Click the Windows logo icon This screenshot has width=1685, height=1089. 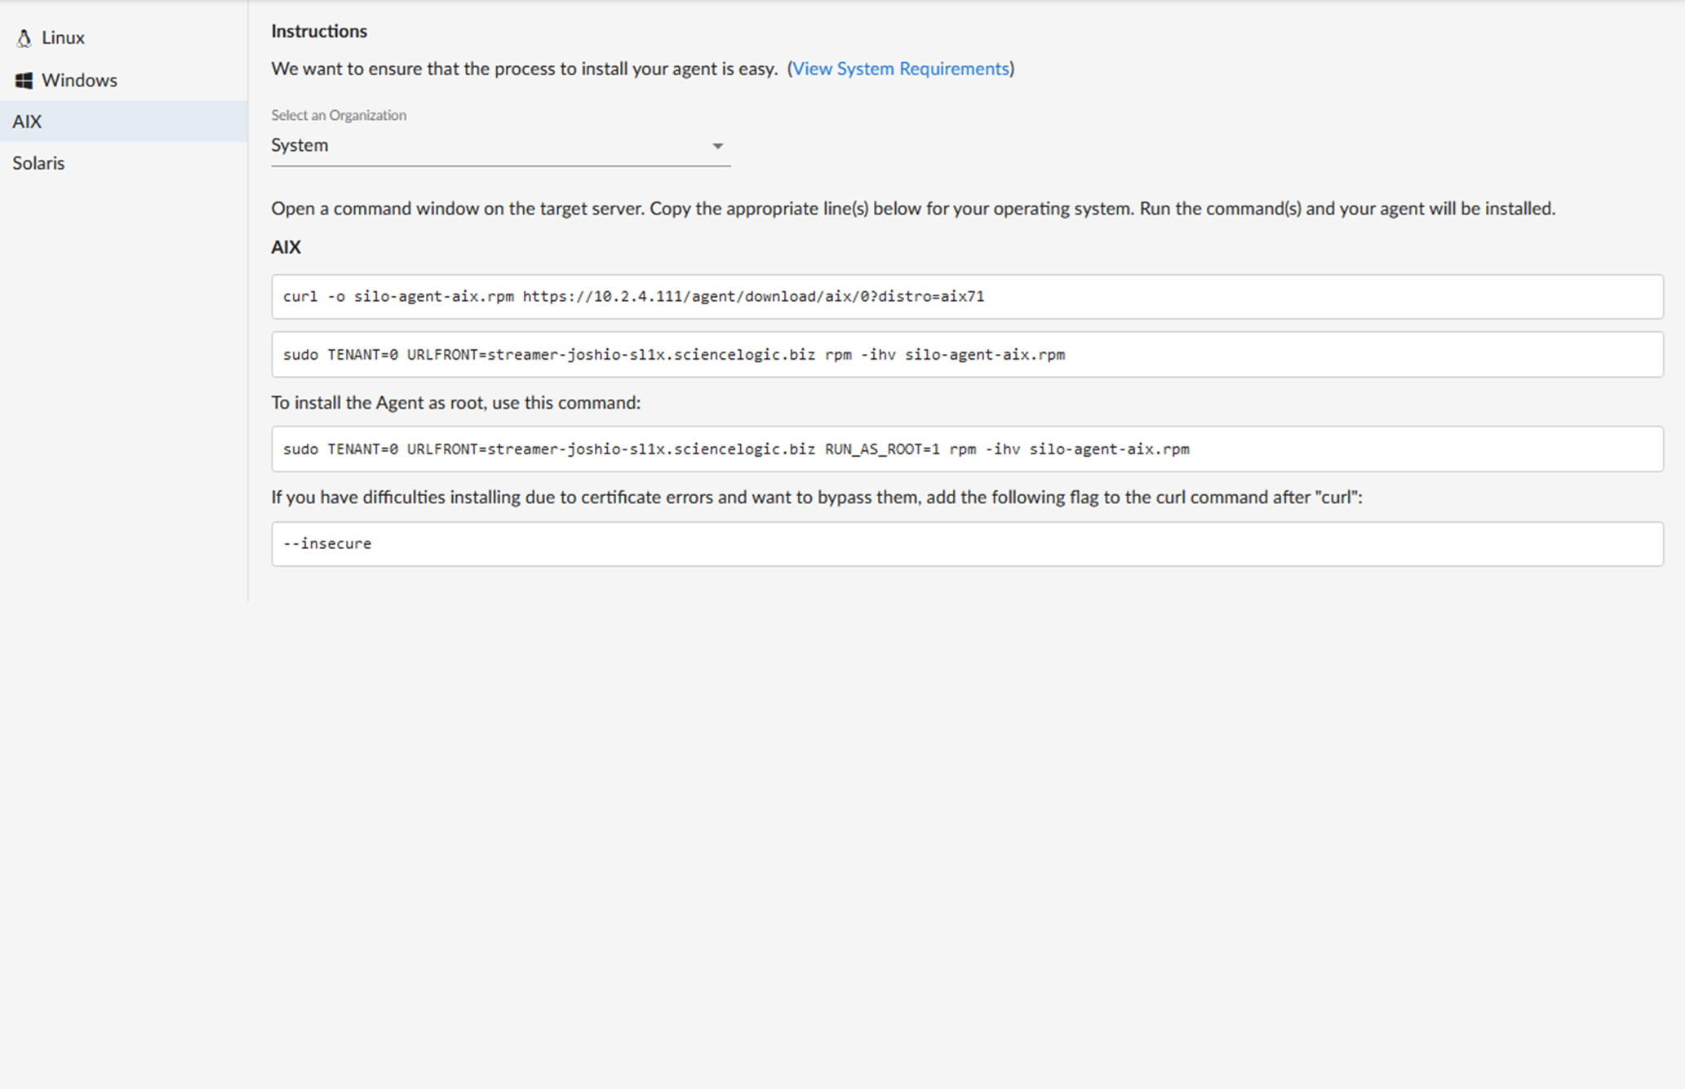click(x=24, y=81)
